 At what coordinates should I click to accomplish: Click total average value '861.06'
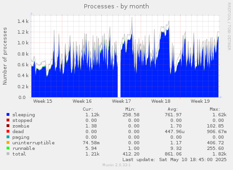(173, 154)
